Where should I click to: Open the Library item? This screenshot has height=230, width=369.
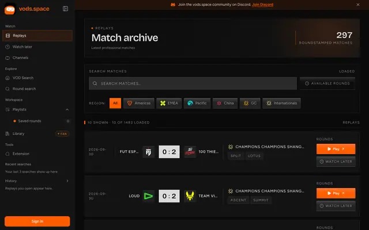click(18, 134)
